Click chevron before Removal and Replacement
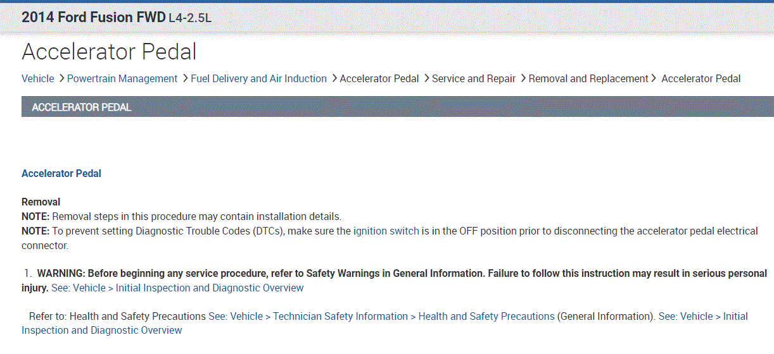This screenshot has width=774, height=354. coord(523,78)
